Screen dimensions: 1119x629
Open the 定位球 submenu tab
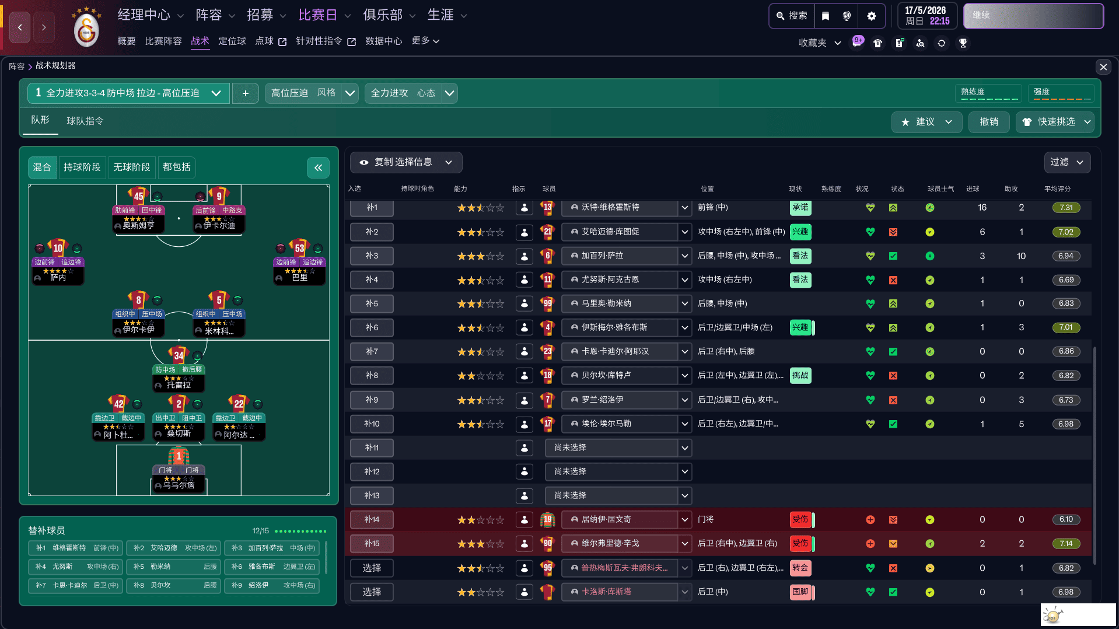[x=232, y=41]
